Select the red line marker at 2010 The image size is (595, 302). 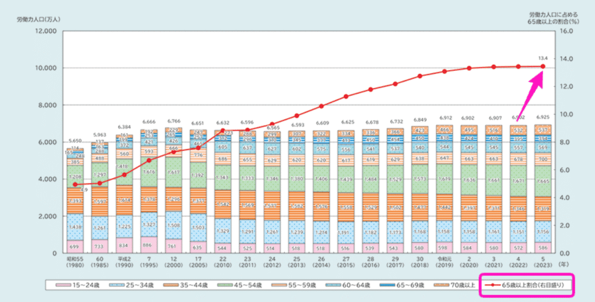coord(222,131)
